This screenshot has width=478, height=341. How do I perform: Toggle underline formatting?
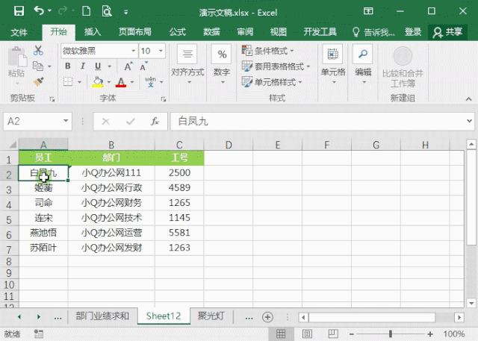(x=98, y=66)
